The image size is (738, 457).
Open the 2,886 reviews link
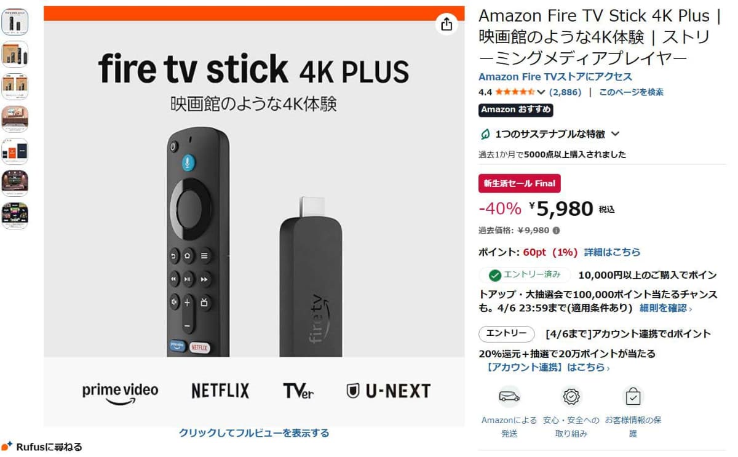click(565, 92)
